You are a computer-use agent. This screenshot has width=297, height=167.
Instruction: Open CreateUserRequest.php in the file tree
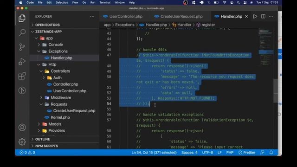tap(74, 111)
